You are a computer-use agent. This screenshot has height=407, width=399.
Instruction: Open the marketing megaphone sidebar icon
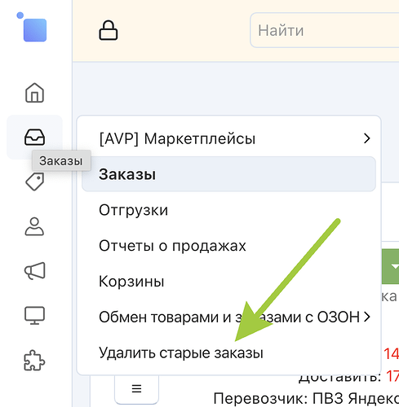(34, 270)
